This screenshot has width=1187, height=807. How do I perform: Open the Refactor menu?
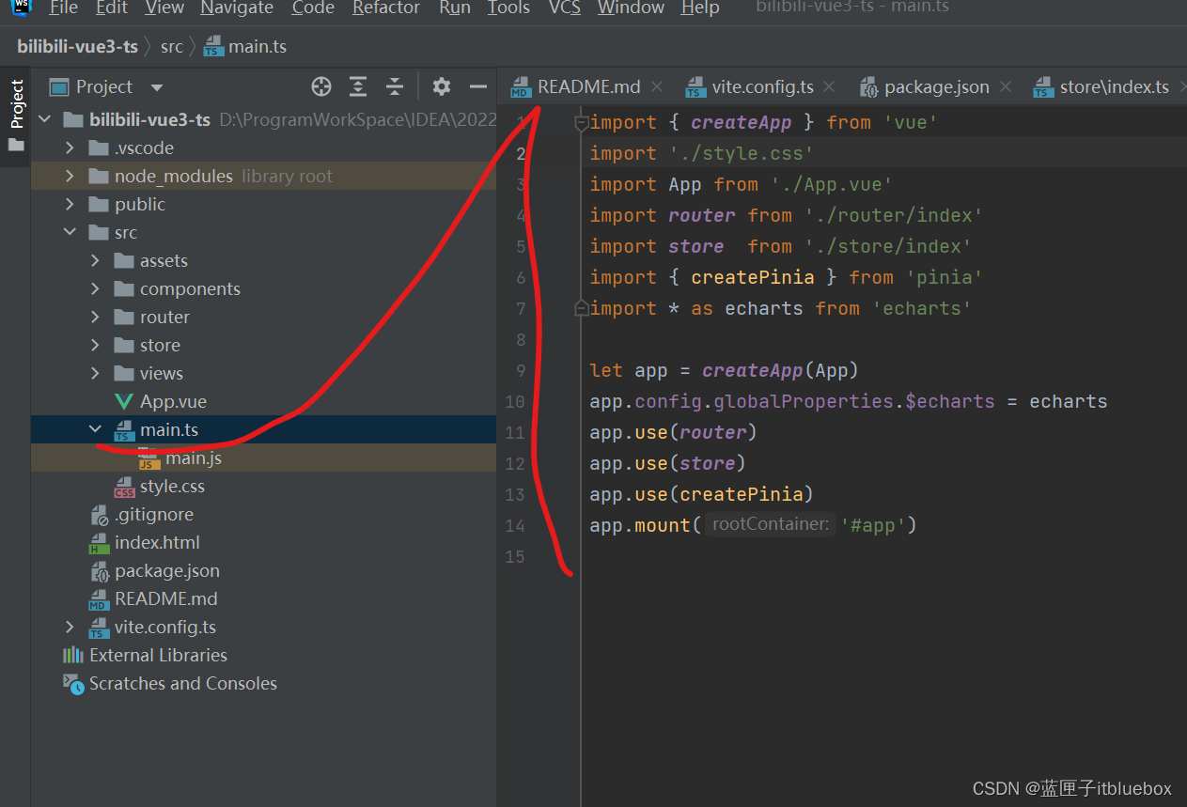coord(385,8)
